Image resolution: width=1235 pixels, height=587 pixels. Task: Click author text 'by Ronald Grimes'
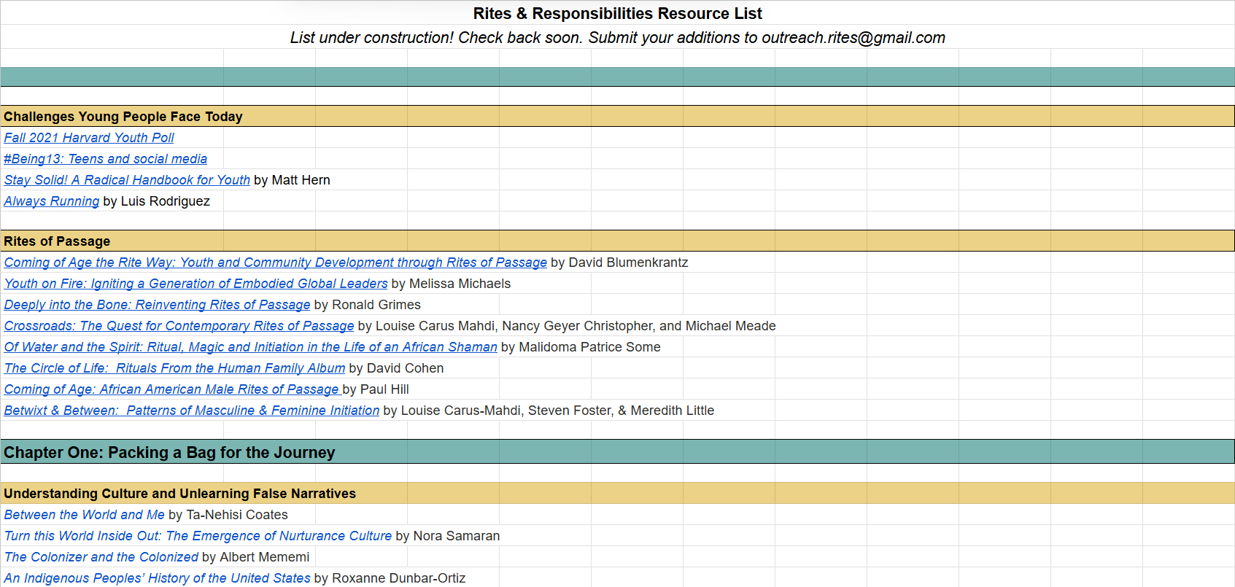pyautogui.click(x=368, y=305)
